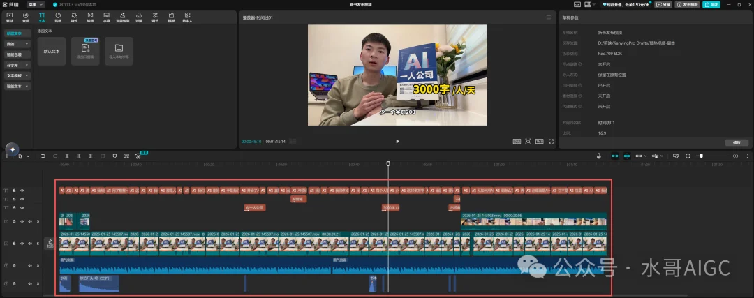
Task: Click the preview aspect ratio 16:9 icon
Action: [540, 141]
